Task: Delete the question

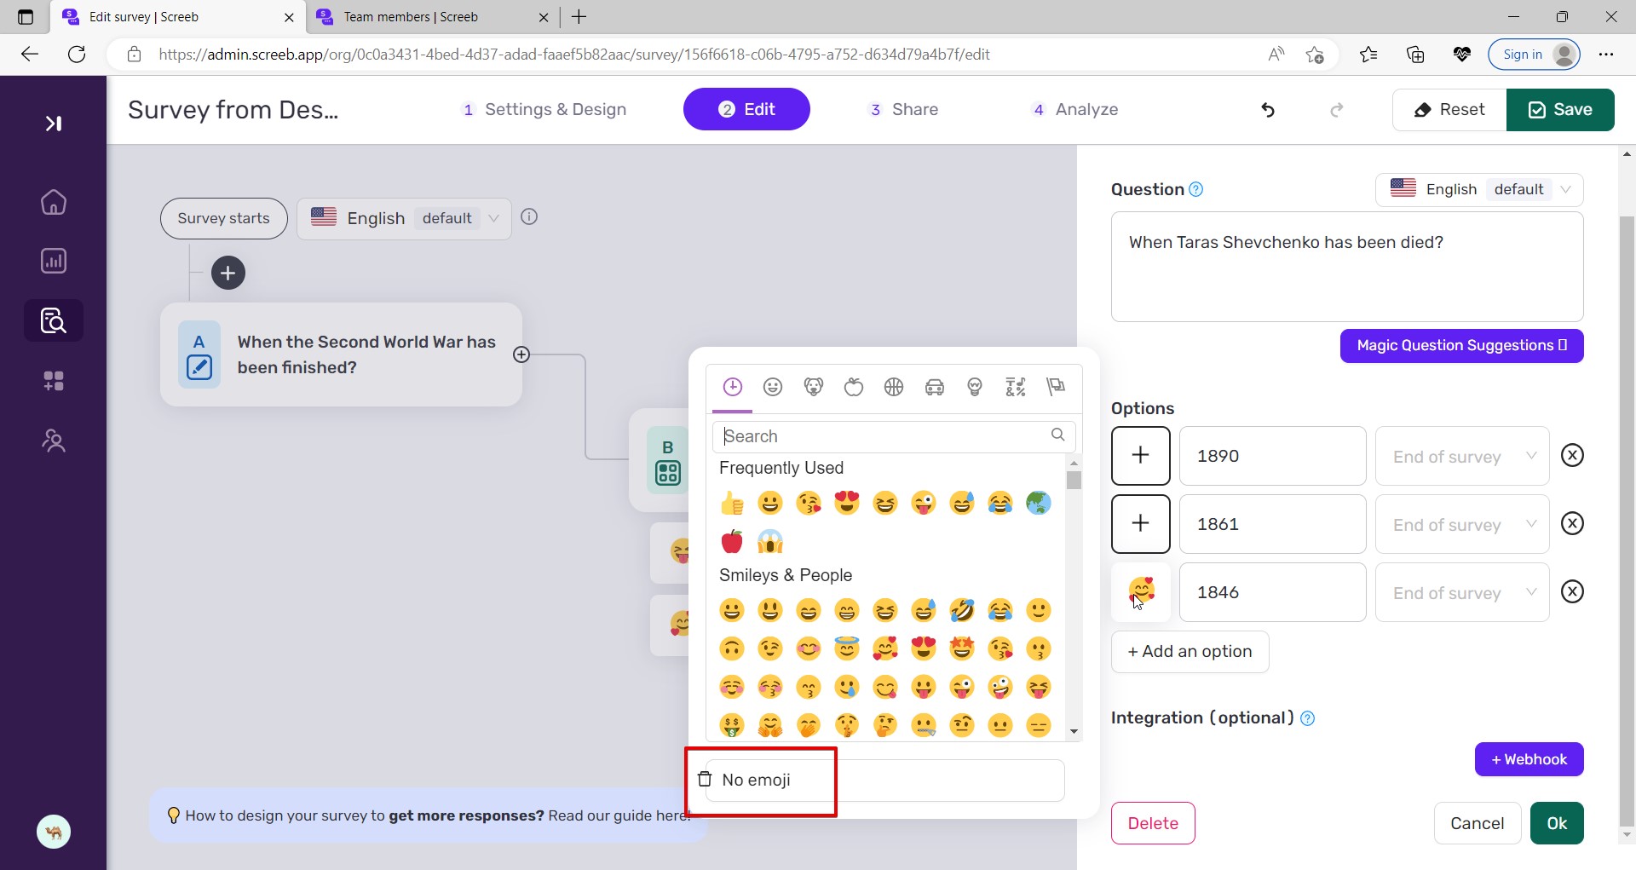Action: [x=1153, y=823]
